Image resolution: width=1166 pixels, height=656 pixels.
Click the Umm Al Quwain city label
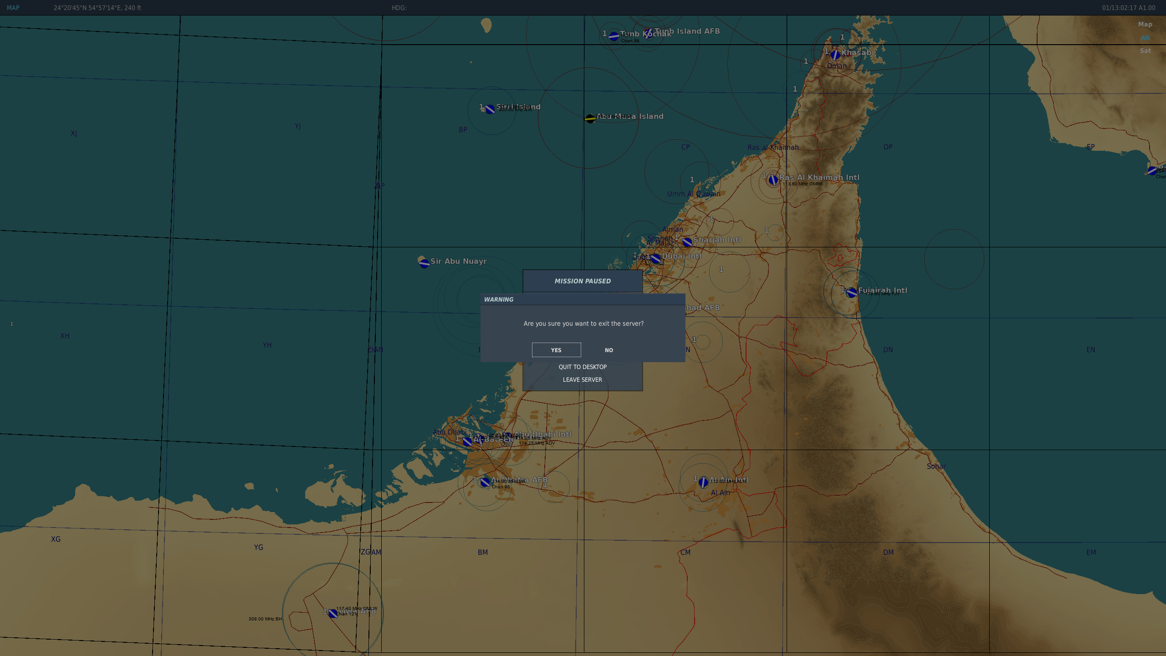pyautogui.click(x=694, y=194)
